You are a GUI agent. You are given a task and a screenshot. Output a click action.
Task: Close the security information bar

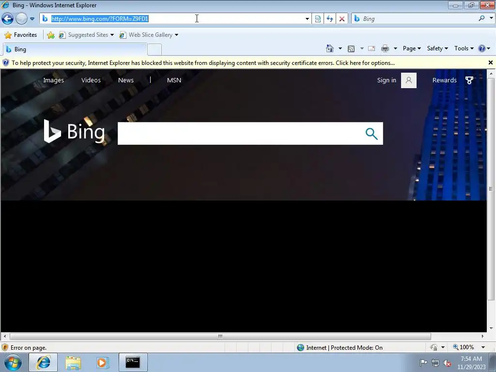490,62
